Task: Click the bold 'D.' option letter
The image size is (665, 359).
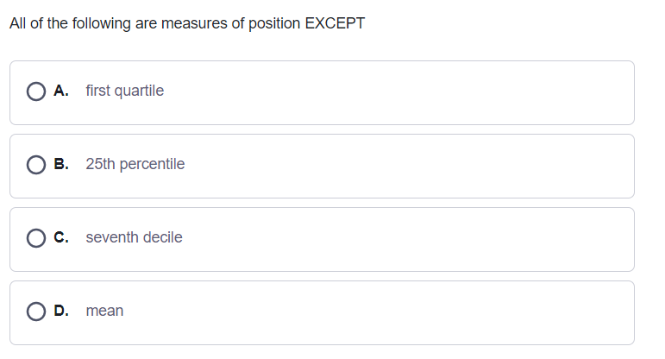Action: [61, 311]
